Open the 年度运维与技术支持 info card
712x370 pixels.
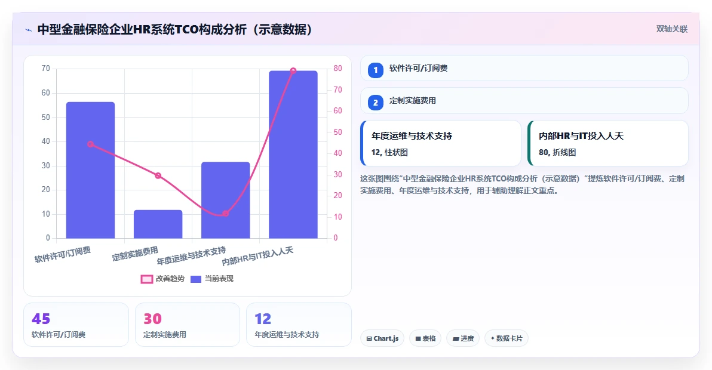coord(440,143)
